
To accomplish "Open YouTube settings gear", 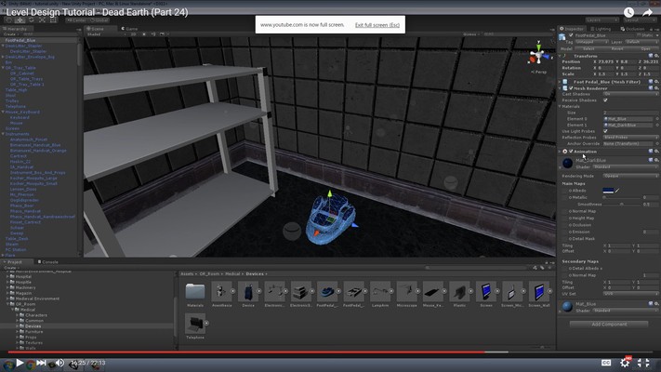I will point(625,363).
